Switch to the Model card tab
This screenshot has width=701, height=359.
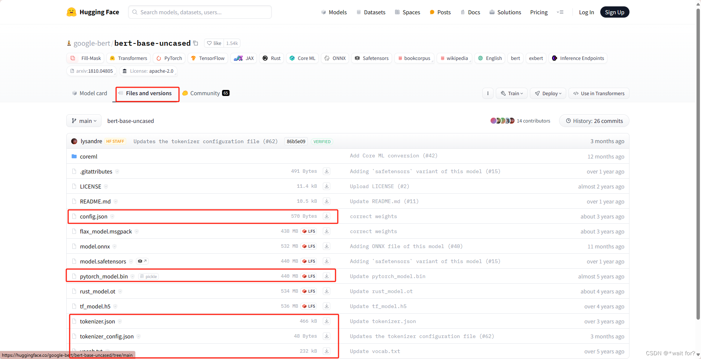tap(89, 93)
